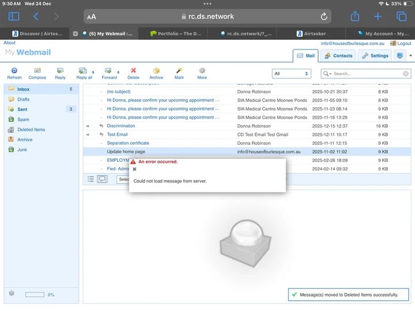Open the Sent folder
The image size is (415, 311).
(41, 109)
